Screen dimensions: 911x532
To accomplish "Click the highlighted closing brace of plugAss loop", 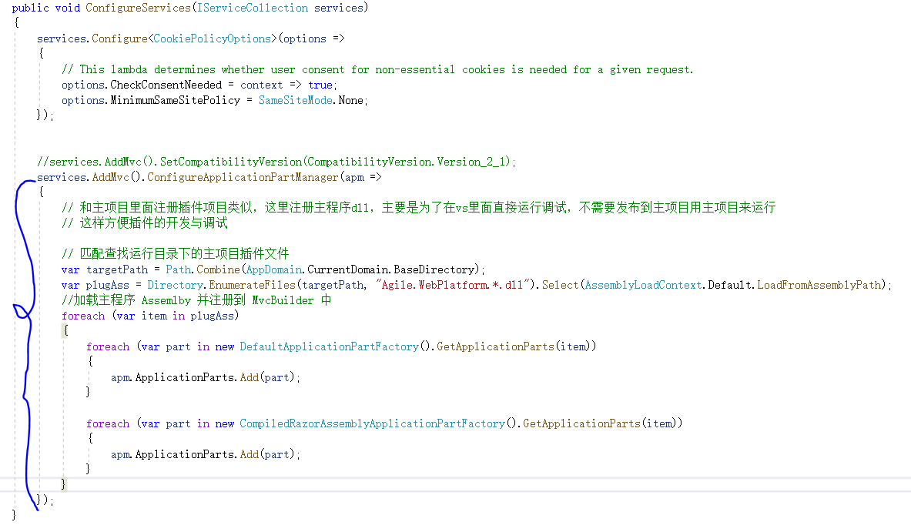I will click(x=63, y=483).
